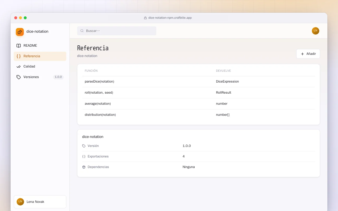Click the plus icon in Añadir

point(303,54)
